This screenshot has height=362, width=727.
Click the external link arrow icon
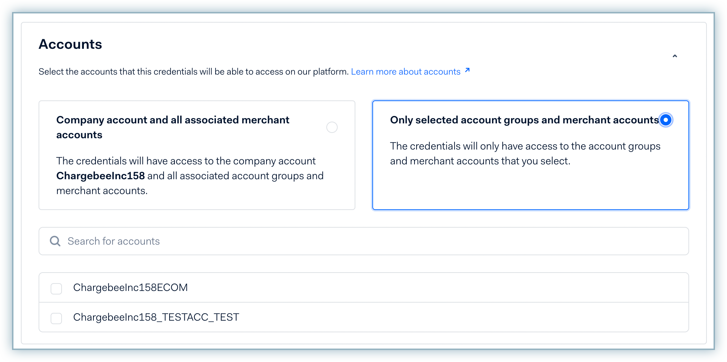click(467, 70)
